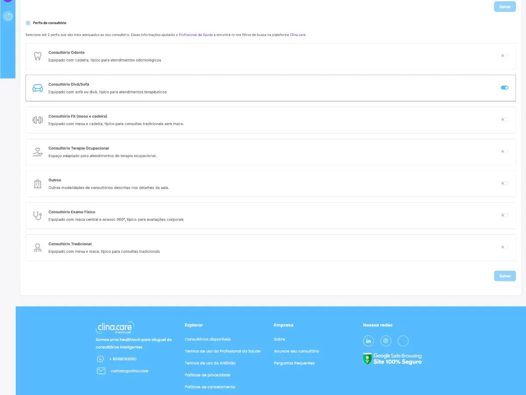The width and height of the screenshot is (526, 395).
Task: Click the dumbbell icon for Consultório Fit
Action: 38,120
